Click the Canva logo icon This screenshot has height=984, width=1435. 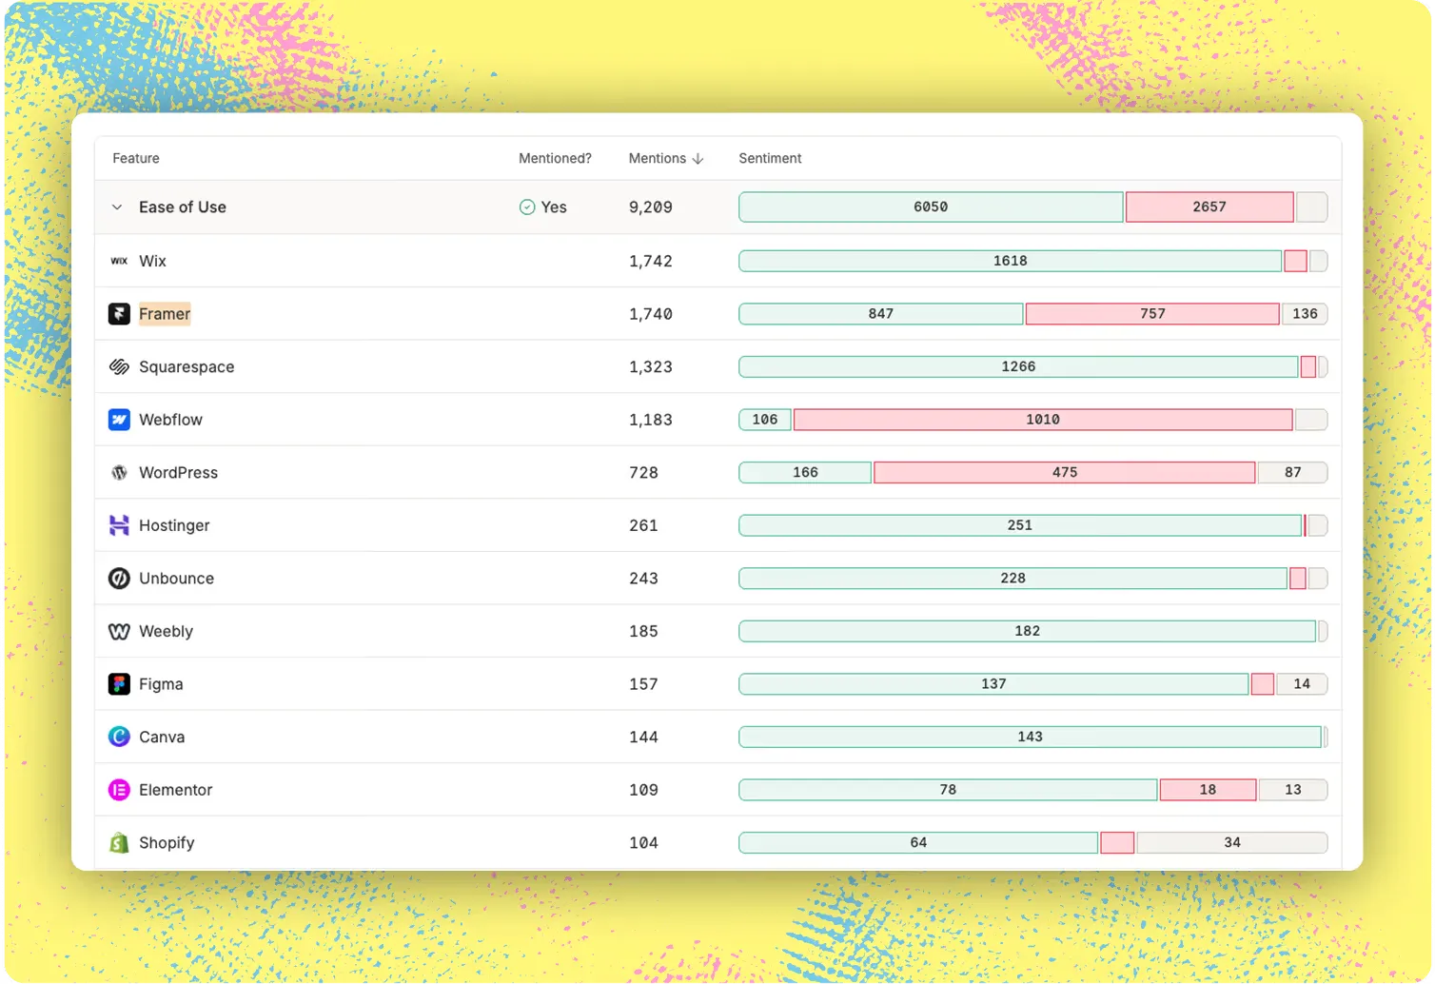pos(119,737)
